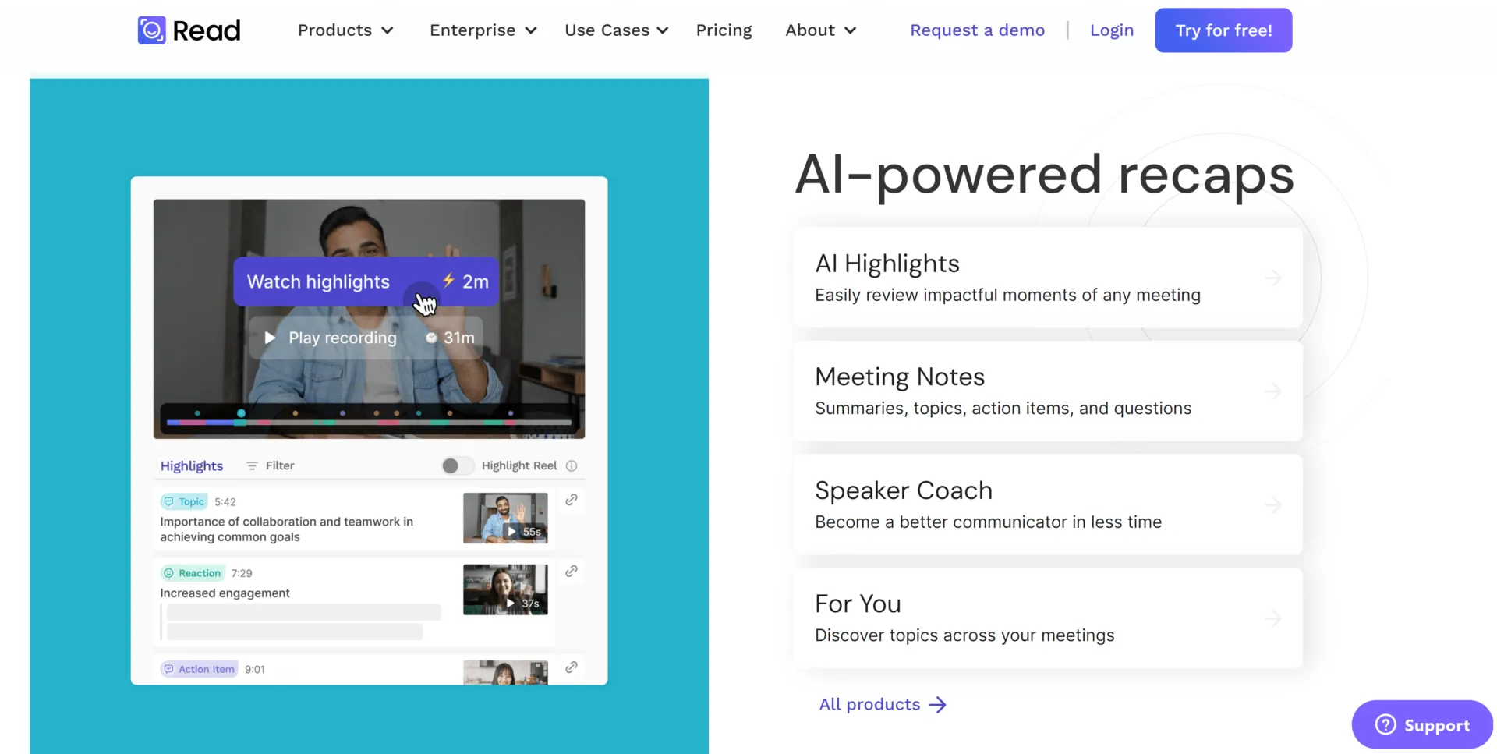Click the arrow icon after All products
Viewport: 1497px width, 754px height.
pos(938,705)
